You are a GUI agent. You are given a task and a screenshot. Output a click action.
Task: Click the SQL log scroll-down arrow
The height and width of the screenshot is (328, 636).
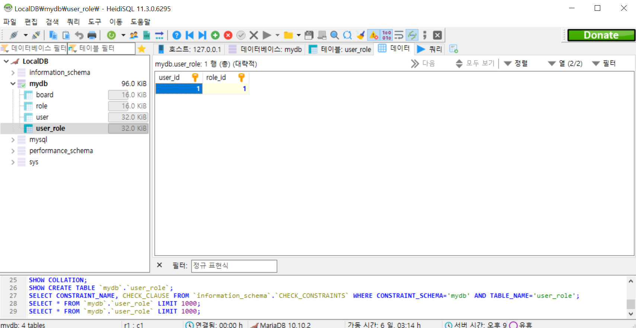click(x=631, y=314)
